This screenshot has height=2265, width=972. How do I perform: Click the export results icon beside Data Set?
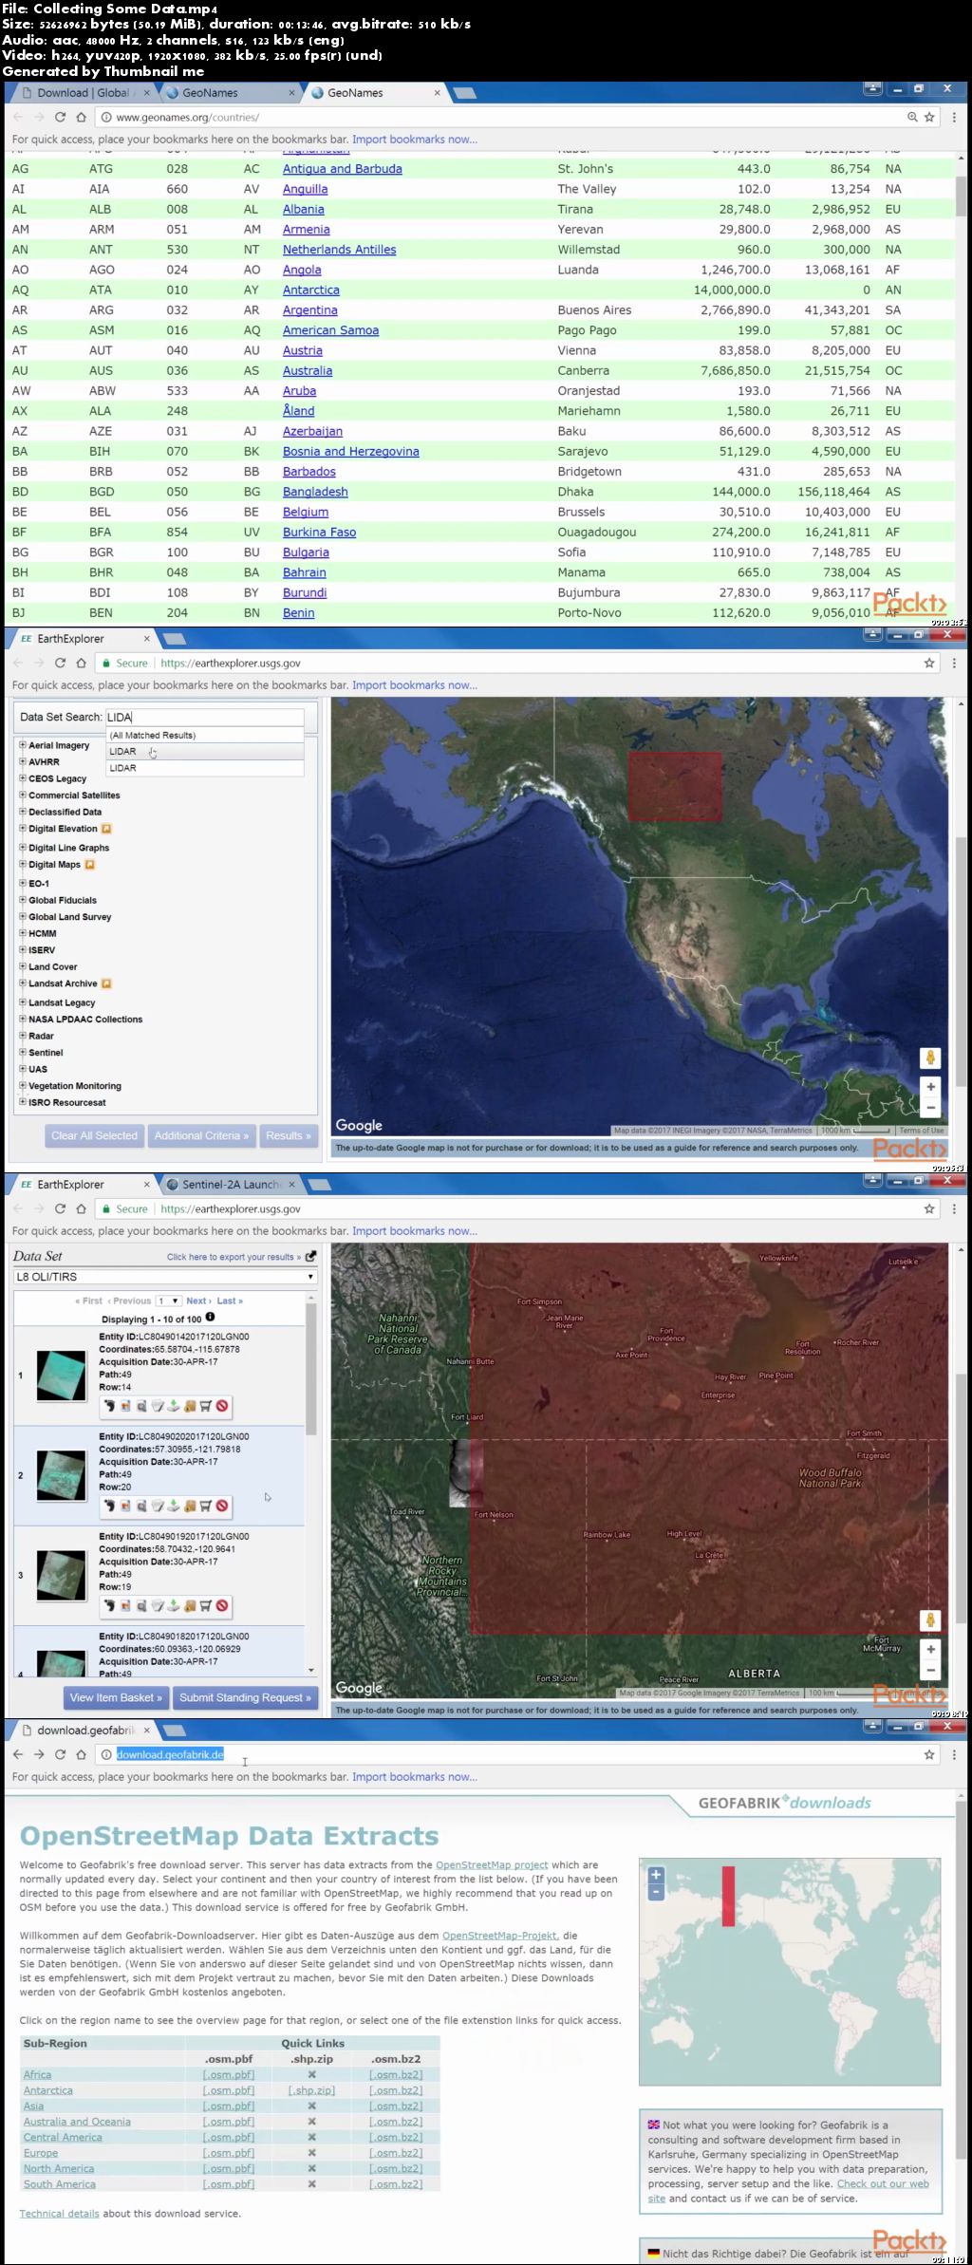point(310,1256)
